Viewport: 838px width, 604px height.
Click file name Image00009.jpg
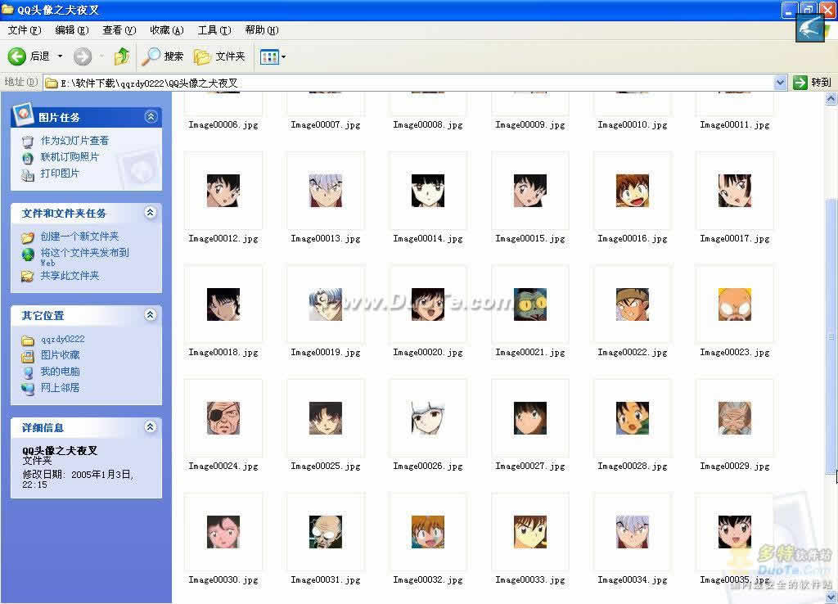(530, 125)
